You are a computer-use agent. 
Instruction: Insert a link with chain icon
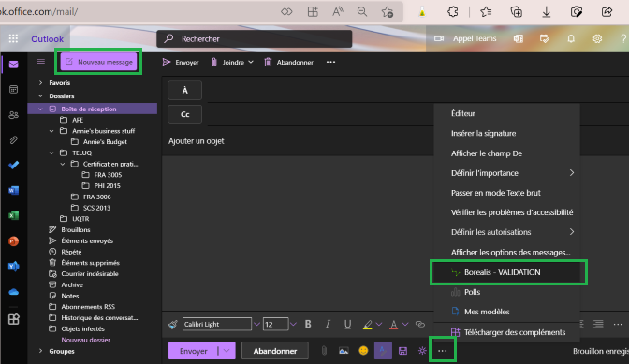(420, 324)
